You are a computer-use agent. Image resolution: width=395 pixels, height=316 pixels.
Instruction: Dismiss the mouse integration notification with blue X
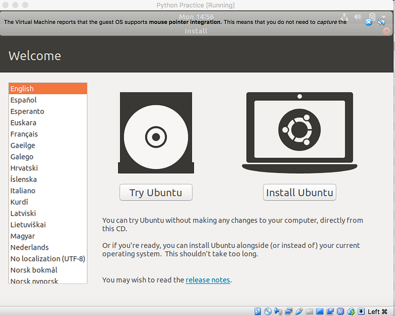pyautogui.click(x=368, y=22)
